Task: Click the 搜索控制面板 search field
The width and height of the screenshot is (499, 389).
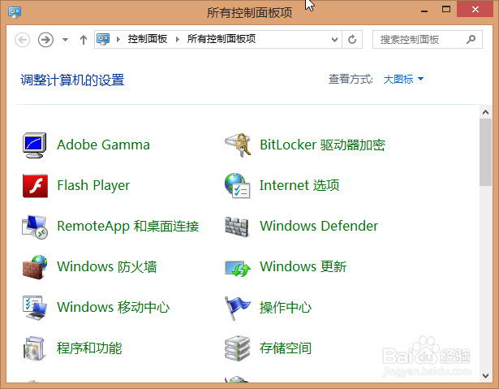Action: (x=428, y=40)
